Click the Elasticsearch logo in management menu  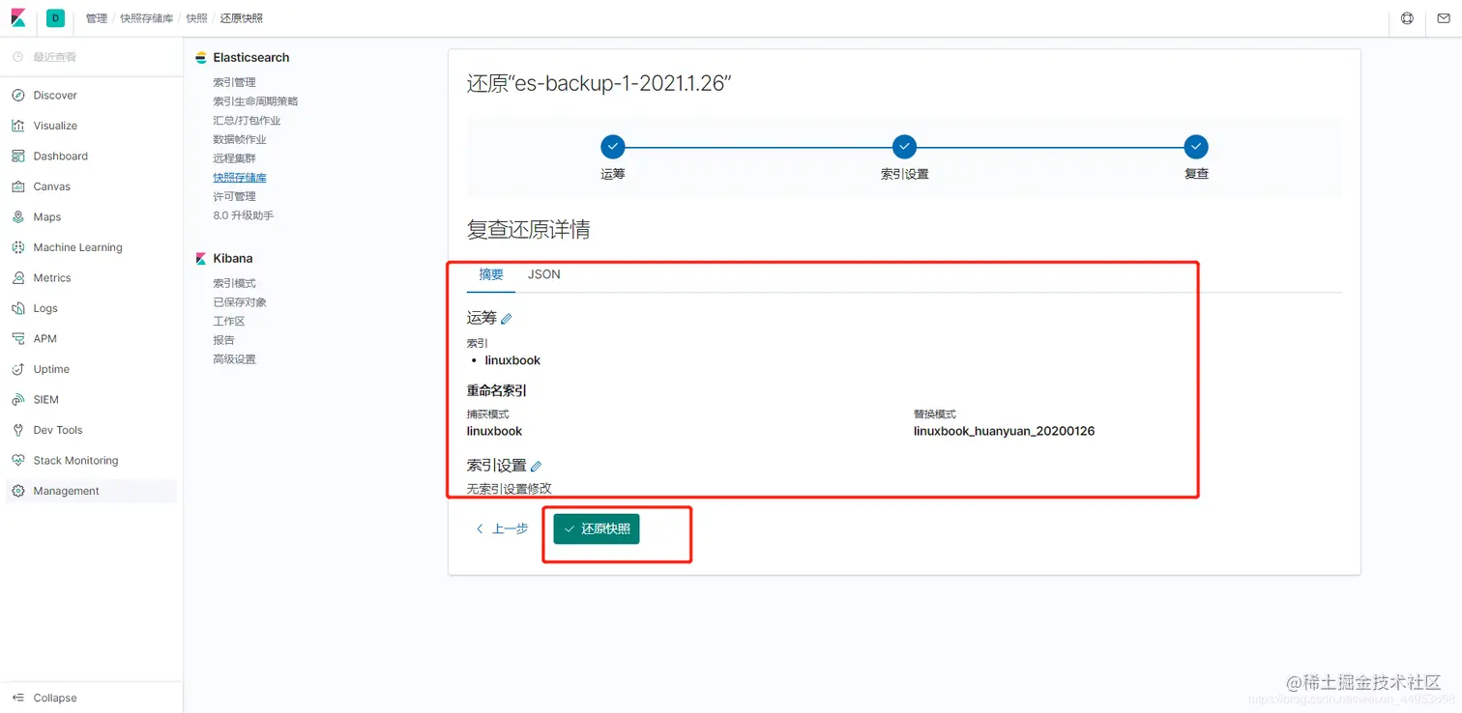tap(201, 58)
